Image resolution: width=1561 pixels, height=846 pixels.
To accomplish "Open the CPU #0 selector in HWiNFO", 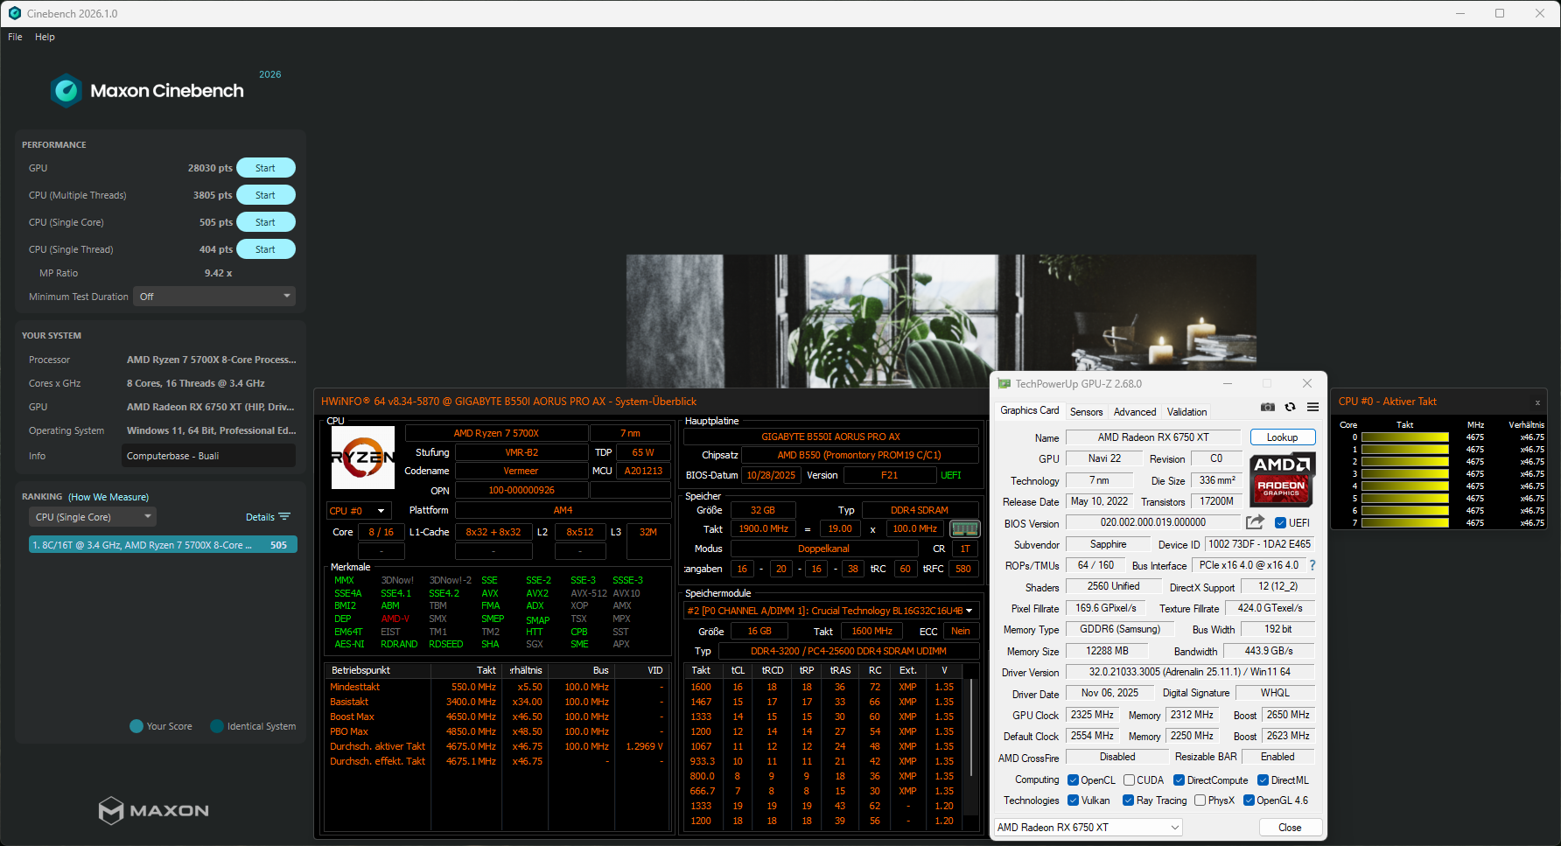I will [x=358, y=511].
